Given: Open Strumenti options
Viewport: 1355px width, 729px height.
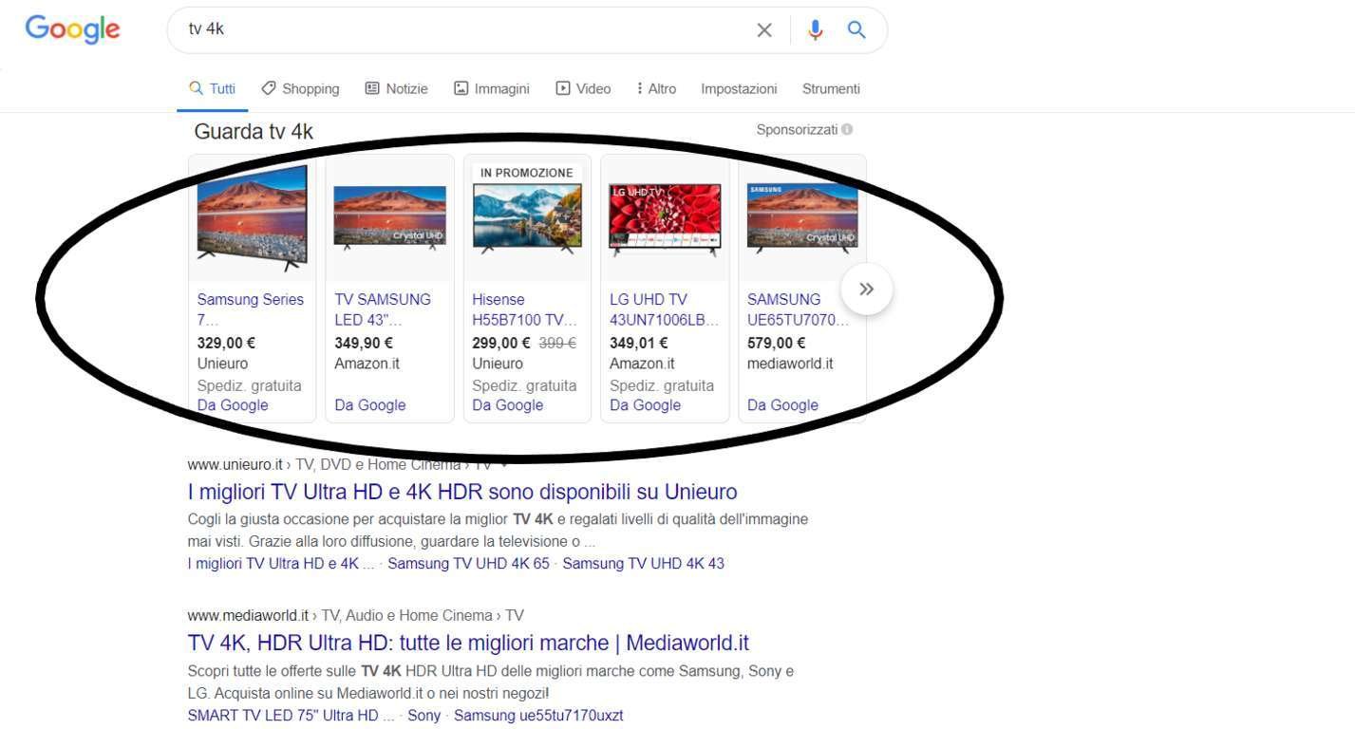Looking at the screenshot, I should pyautogui.click(x=831, y=88).
